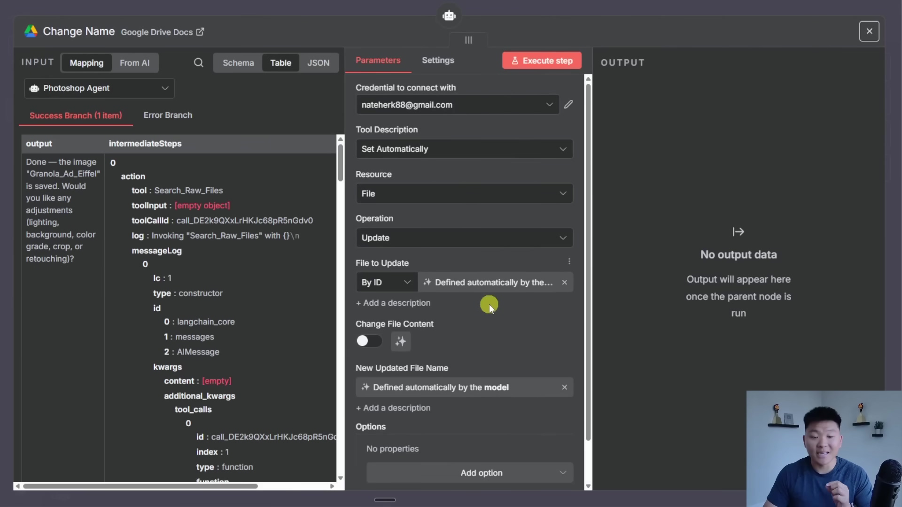Open the input search magnifier icon
The width and height of the screenshot is (902, 507).
198,63
